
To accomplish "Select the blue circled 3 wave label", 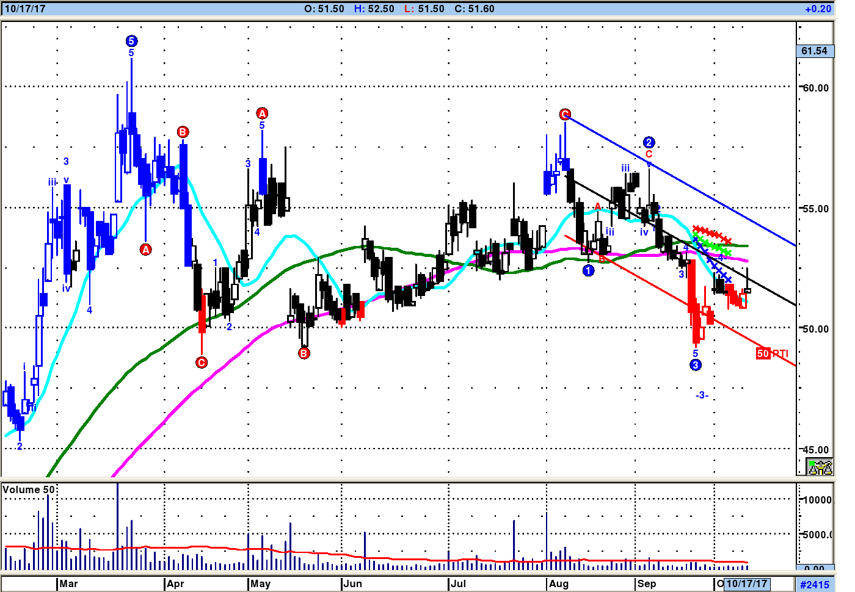I will coord(696,365).
